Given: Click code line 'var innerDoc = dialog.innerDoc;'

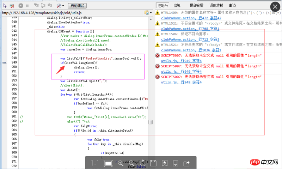Looking at the screenshot, I should pyautogui.click(x=86, y=49).
